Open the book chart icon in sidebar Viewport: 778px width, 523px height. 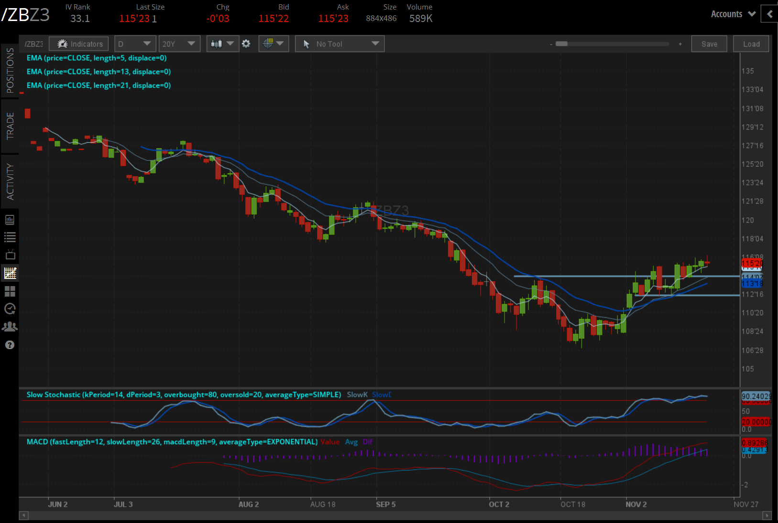click(x=10, y=220)
